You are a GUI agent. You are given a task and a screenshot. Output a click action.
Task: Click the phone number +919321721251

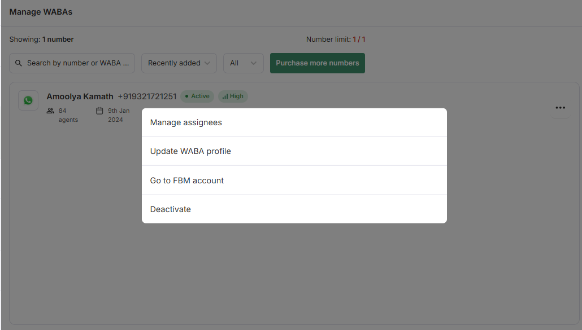(147, 96)
